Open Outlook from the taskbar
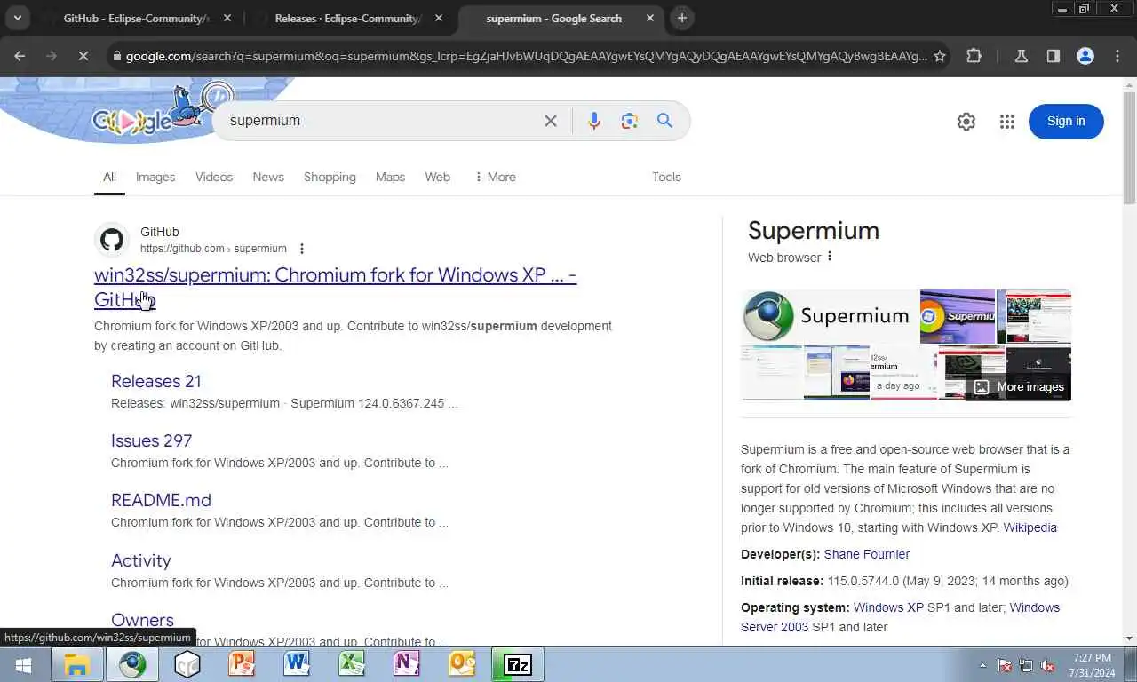Screen dimensions: 1137x682 pyautogui.click(x=462, y=664)
